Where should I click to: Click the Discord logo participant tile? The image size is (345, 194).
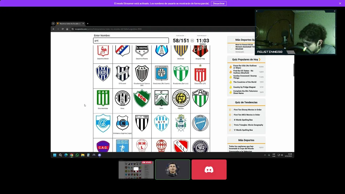click(209, 169)
